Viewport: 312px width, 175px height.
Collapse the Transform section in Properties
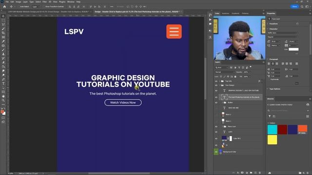(268, 24)
